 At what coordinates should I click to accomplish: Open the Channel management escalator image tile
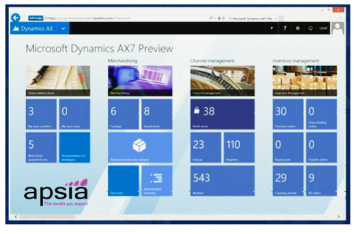click(223, 81)
